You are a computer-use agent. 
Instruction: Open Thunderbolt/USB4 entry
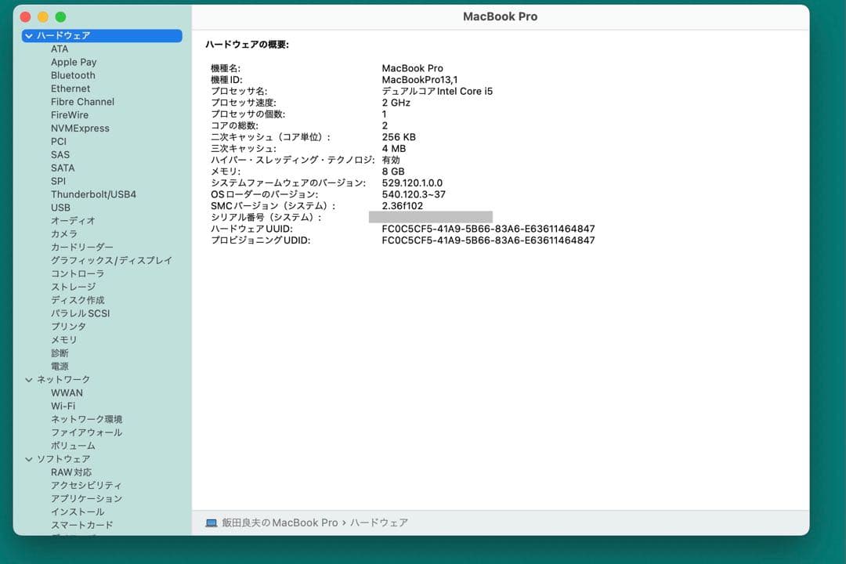[x=93, y=194]
